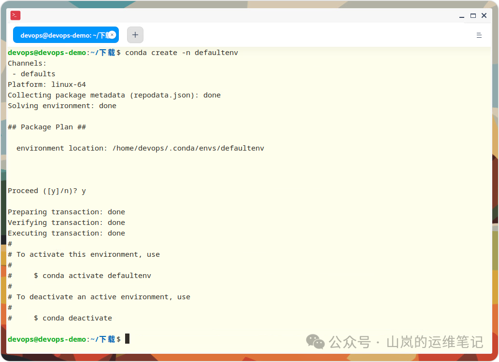
Task: Open the hamburger menu
Action: click(x=479, y=35)
